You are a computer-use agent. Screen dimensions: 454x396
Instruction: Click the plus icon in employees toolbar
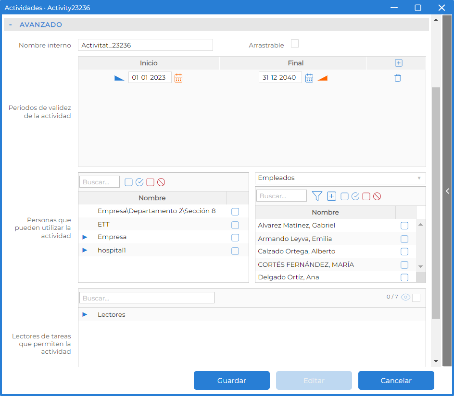tap(331, 196)
